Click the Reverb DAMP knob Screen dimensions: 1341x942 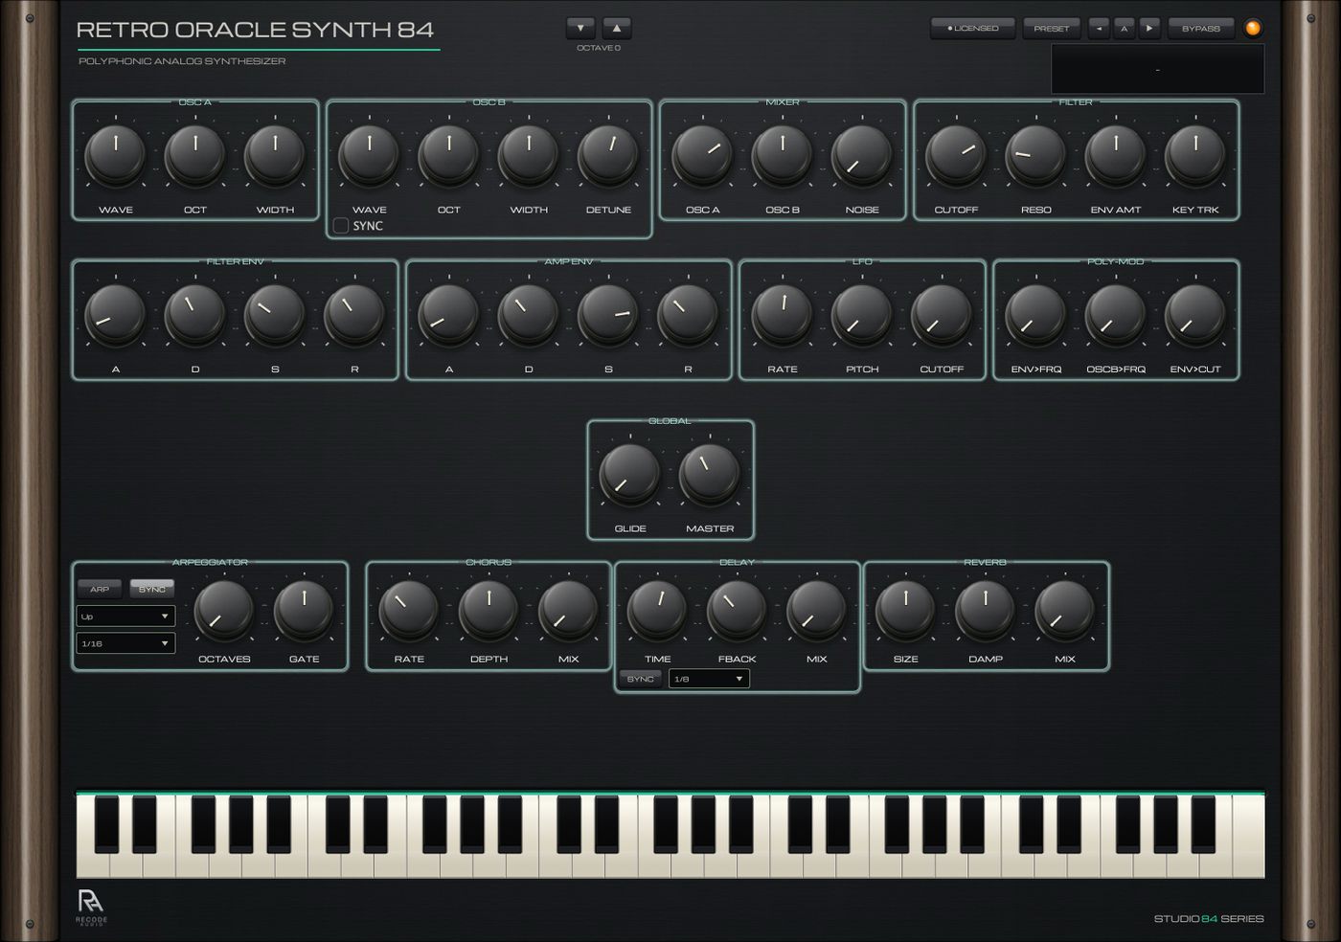(985, 610)
